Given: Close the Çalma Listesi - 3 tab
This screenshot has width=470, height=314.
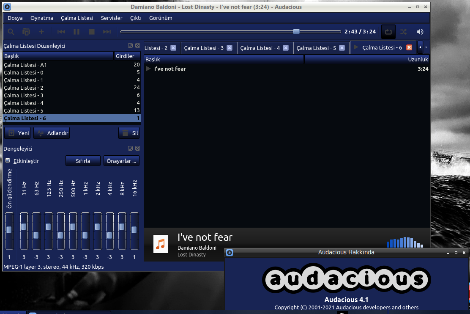Looking at the screenshot, I should coord(230,48).
